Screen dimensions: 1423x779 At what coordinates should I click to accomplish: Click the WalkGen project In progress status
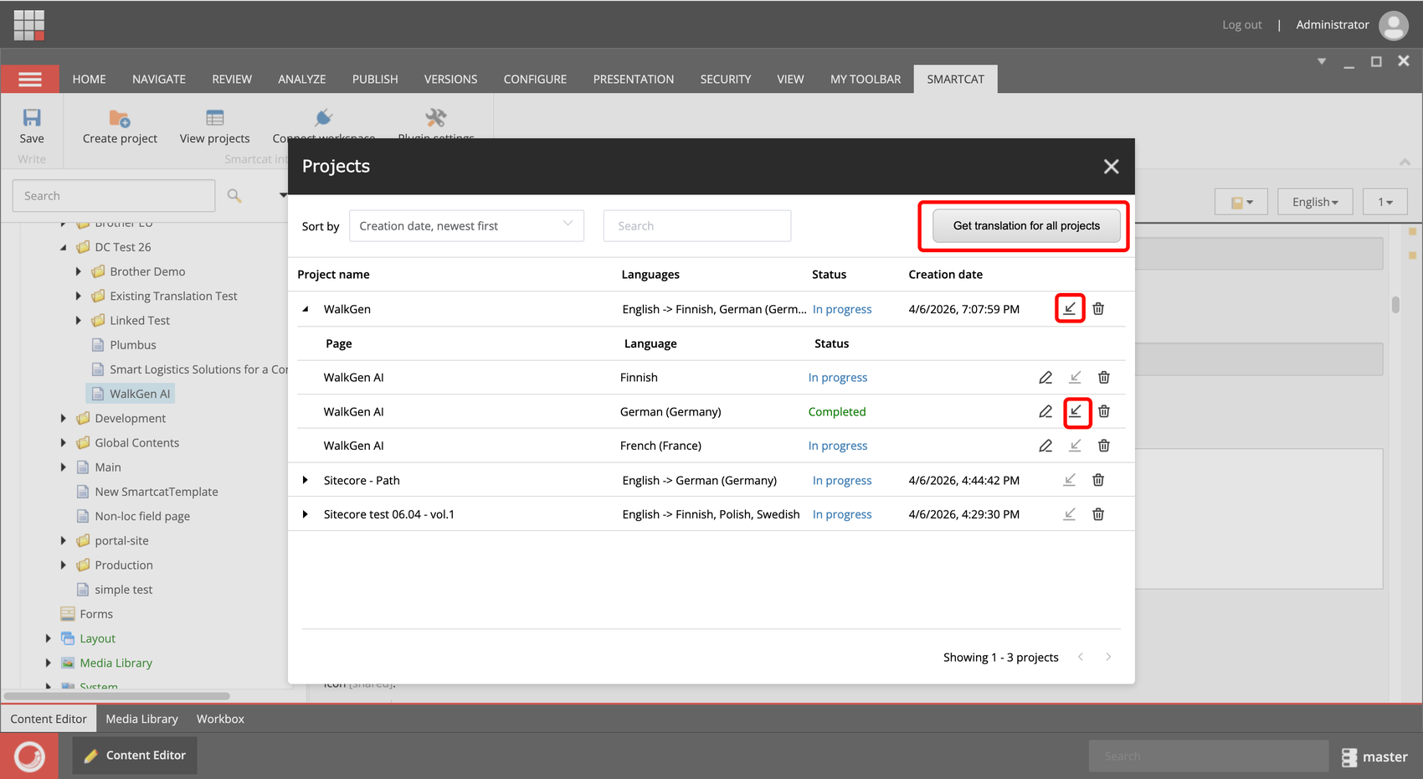coord(842,309)
